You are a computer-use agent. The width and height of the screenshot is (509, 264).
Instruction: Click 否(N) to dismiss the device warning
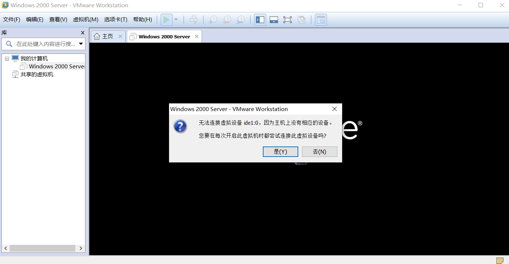[x=319, y=152]
